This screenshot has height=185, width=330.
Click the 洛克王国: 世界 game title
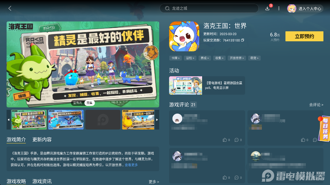coord(225,26)
